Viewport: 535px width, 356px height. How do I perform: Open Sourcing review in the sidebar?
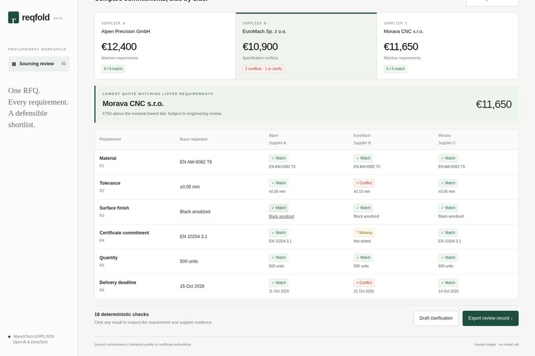click(x=38, y=64)
